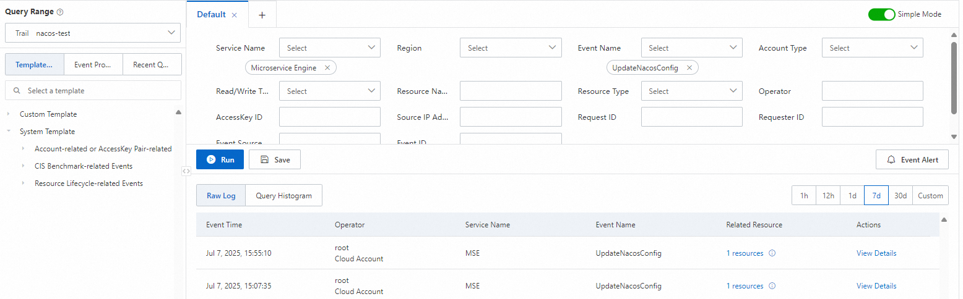Click the Query Range help icon
Screen dimensions: 963x299
(60, 12)
